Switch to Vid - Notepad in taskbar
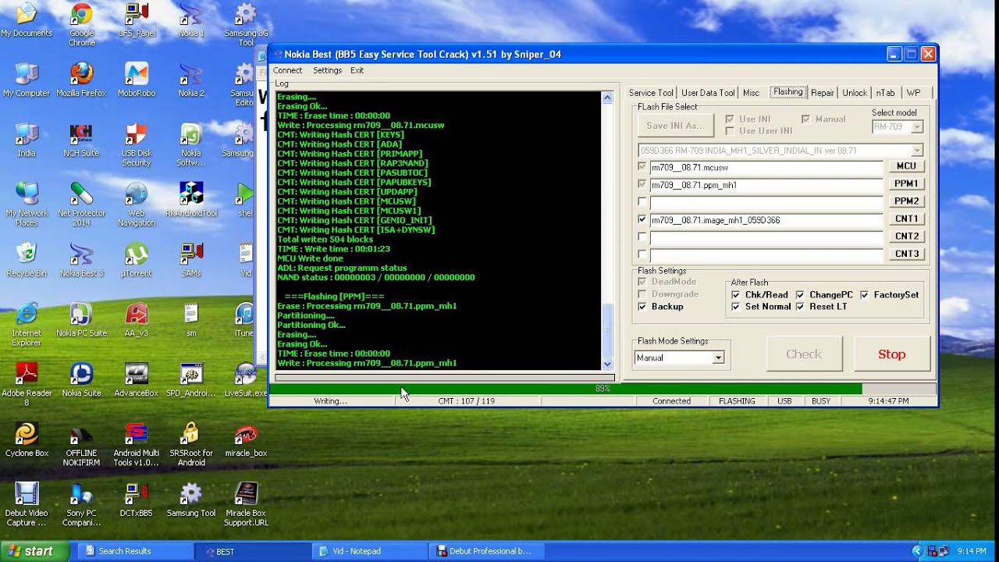Image resolution: width=999 pixels, height=562 pixels. tap(369, 551)
